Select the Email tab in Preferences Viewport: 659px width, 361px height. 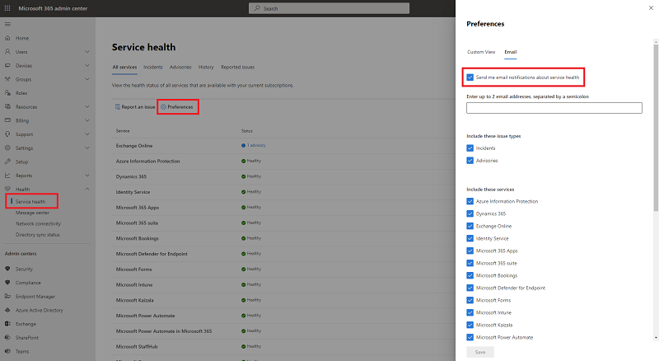(x=510, y=52)
